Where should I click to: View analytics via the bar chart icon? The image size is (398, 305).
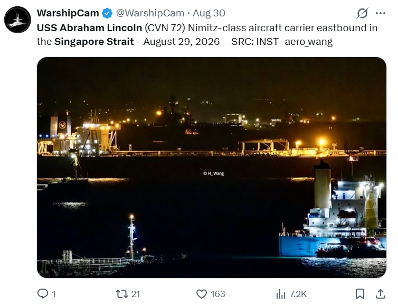[280, 294]
